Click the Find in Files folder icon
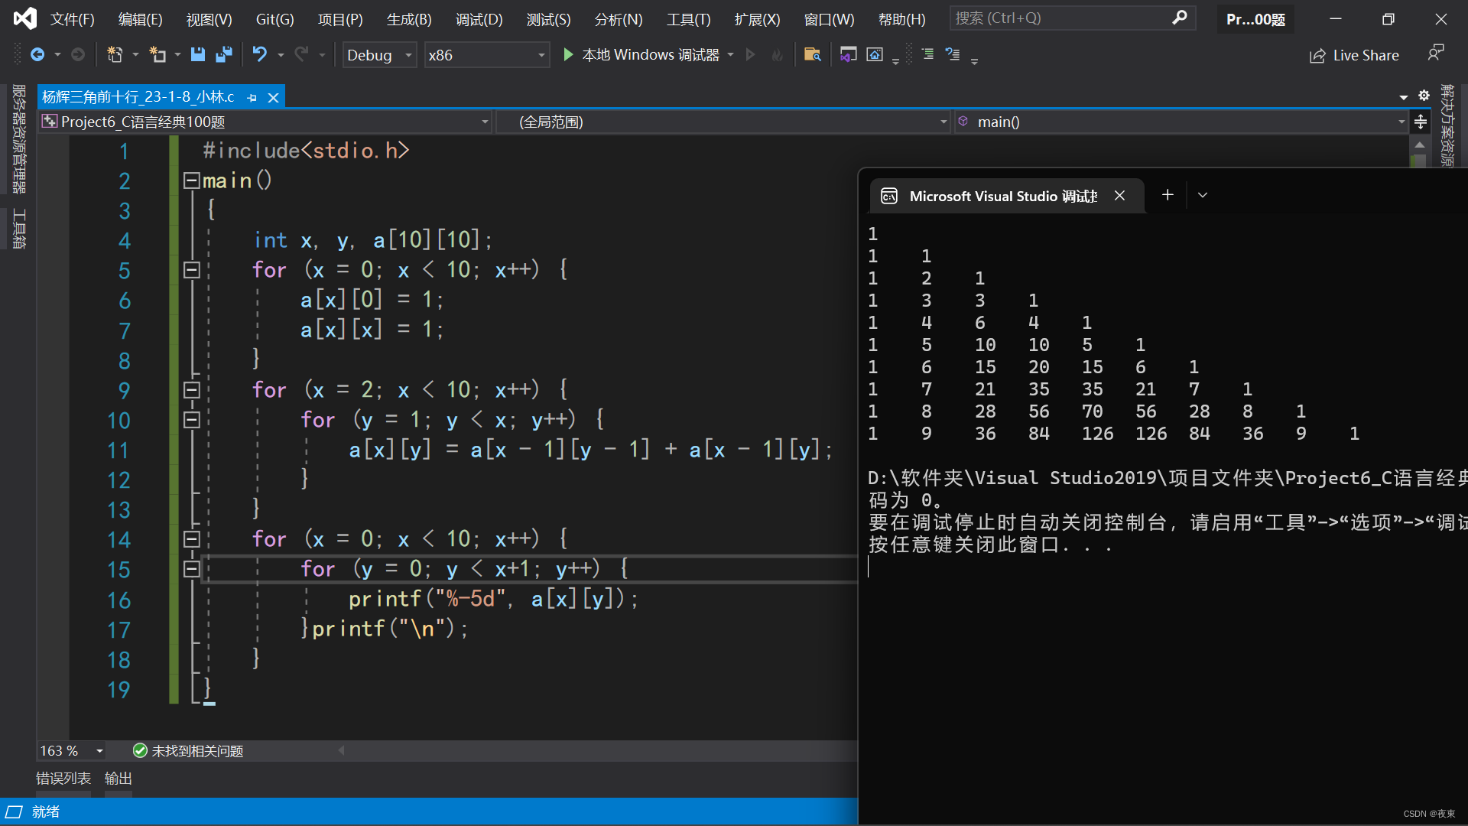 click(812, 54)
